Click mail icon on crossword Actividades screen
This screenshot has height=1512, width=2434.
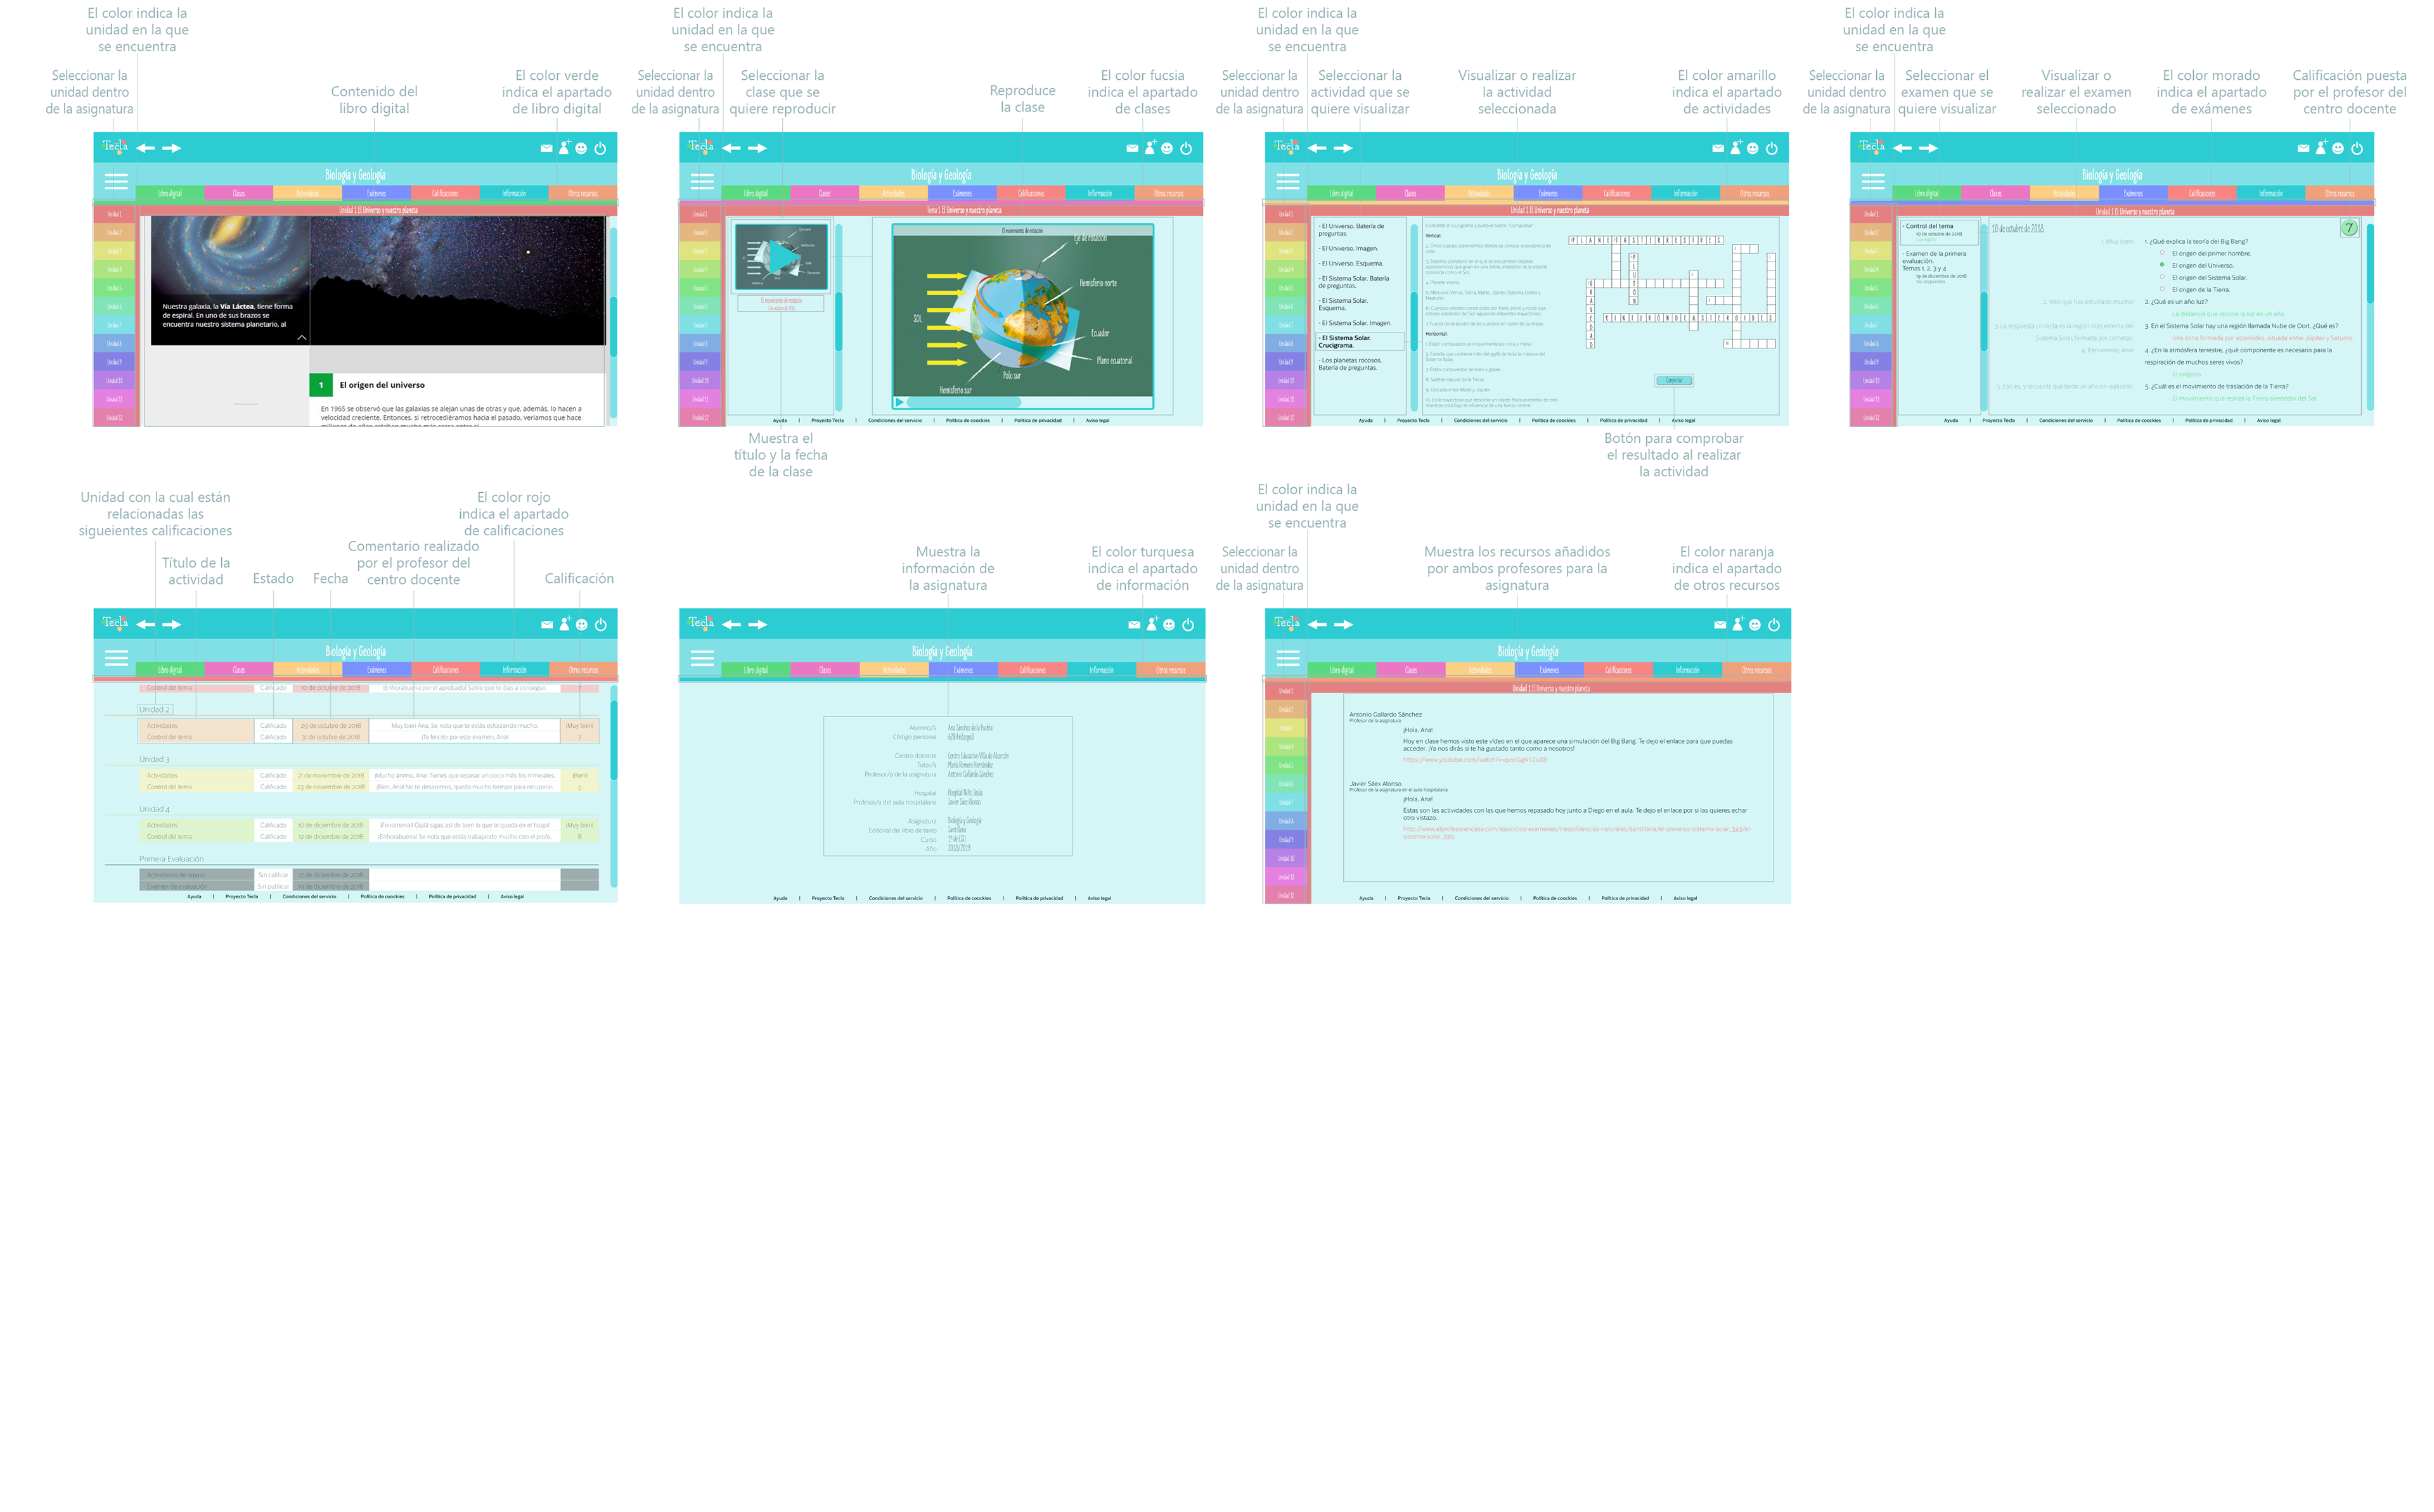tap(1718, 148)
